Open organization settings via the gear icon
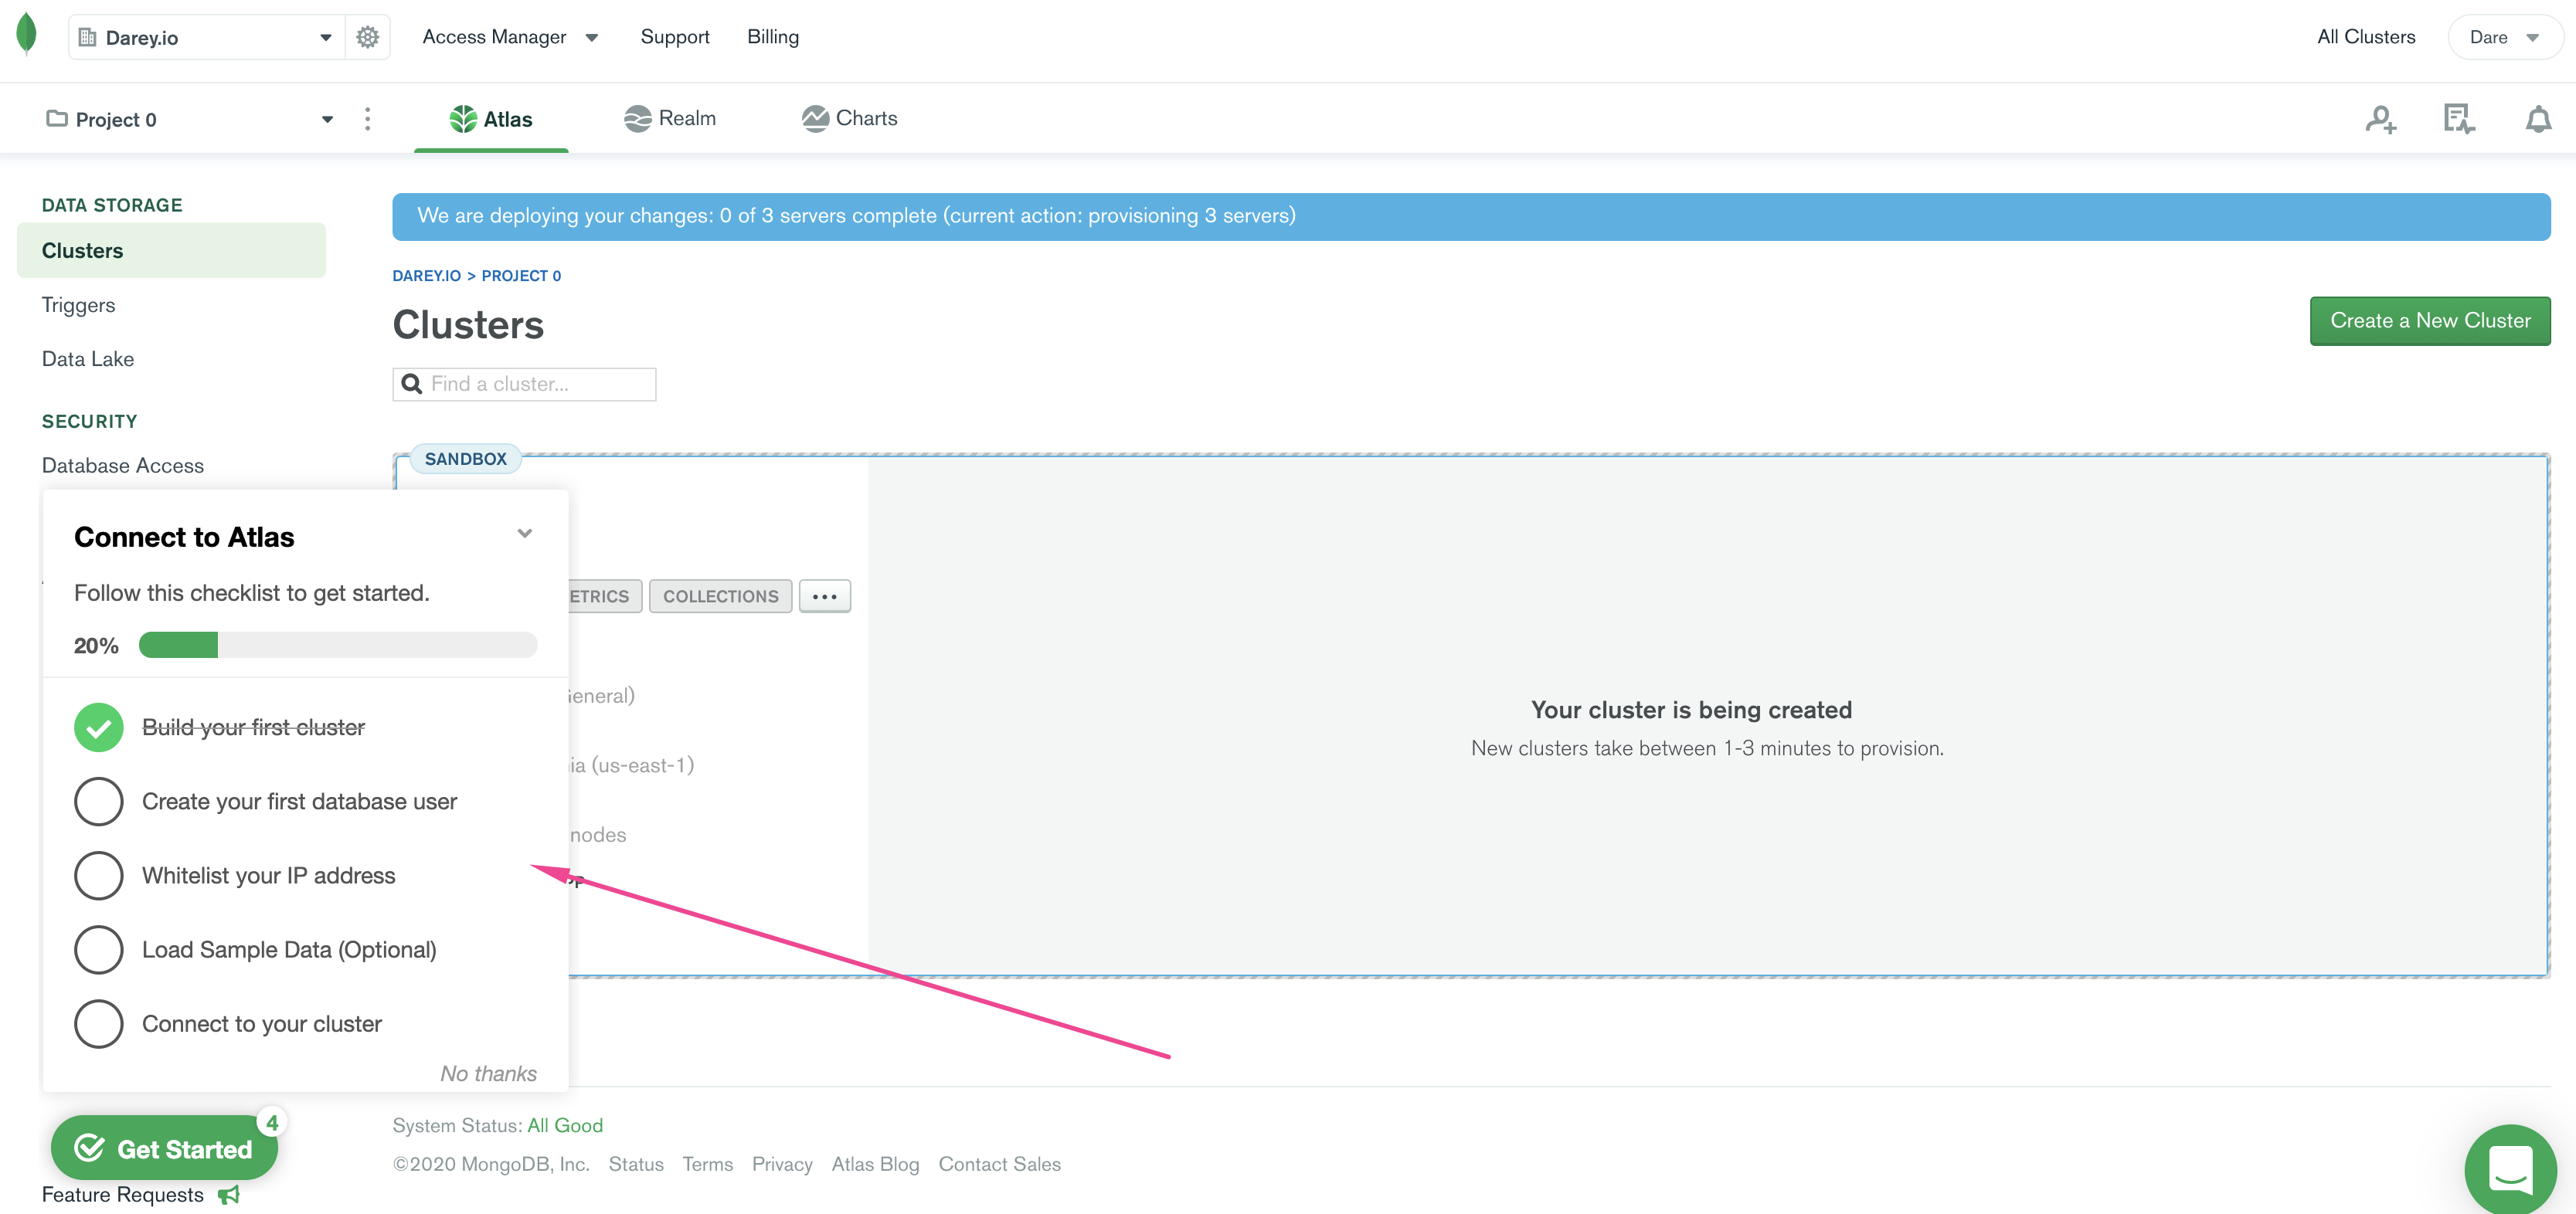Viewport: 2576px width, 1214px height. click(367, 36)
